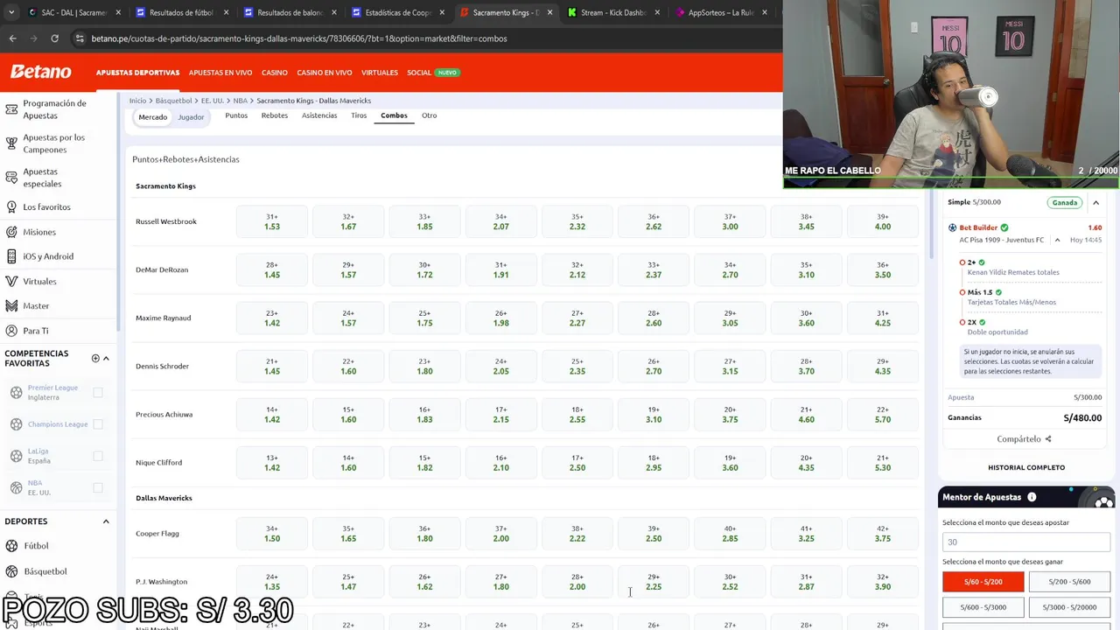Click the Fútbol ball icon under Deportes

tap(12, 546)
